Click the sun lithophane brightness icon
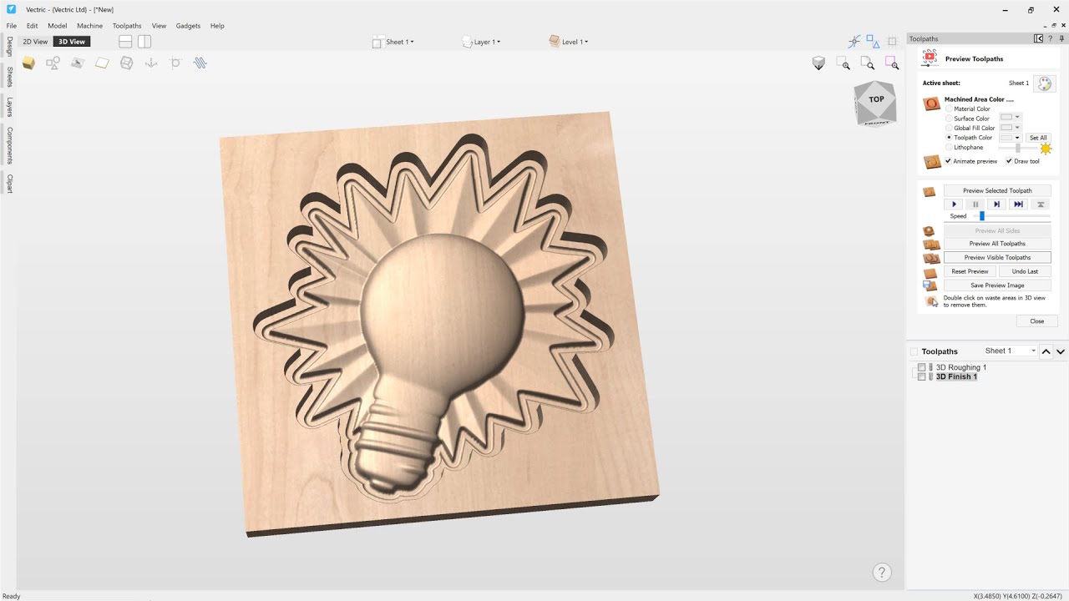The width and height of the screenshot is (1069, 601). click(x=1046, y=149)
